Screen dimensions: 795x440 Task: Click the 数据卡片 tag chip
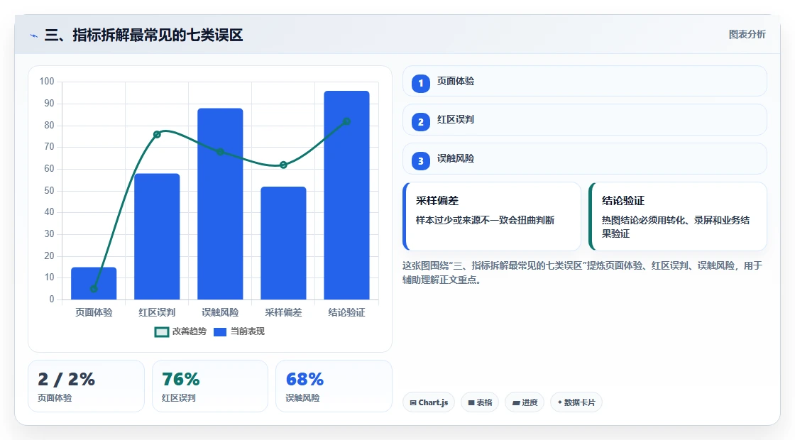pos(576,402)
